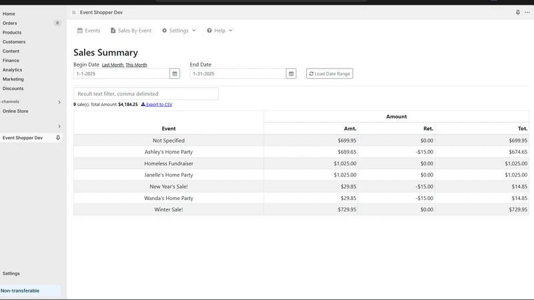Open Content in the sidebar
The width and height of the screenshot is (534, 300).
(11, 51)
